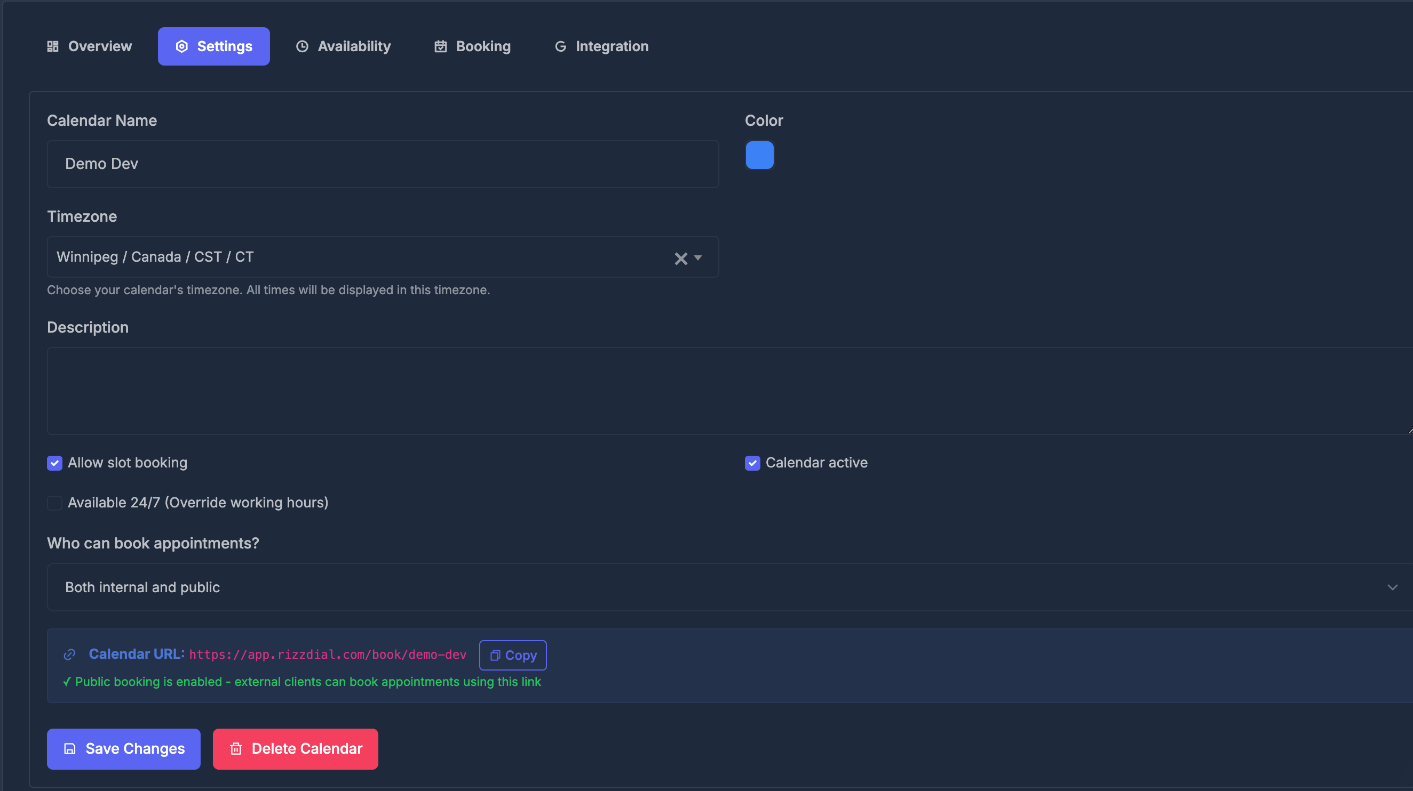Click the link icon beside Calendar URL
The image size is (1413, 791).
point(70,655)
